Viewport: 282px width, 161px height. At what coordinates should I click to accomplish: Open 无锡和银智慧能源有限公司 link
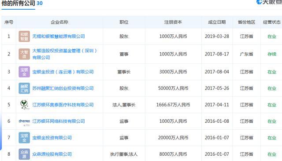coord(59,37)
